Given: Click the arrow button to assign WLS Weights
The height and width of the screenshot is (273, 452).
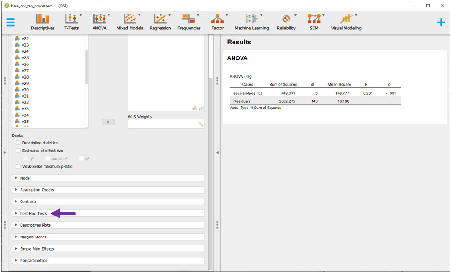Looking at the screenshot, I should pyautogui.click(x=108, y=122).
